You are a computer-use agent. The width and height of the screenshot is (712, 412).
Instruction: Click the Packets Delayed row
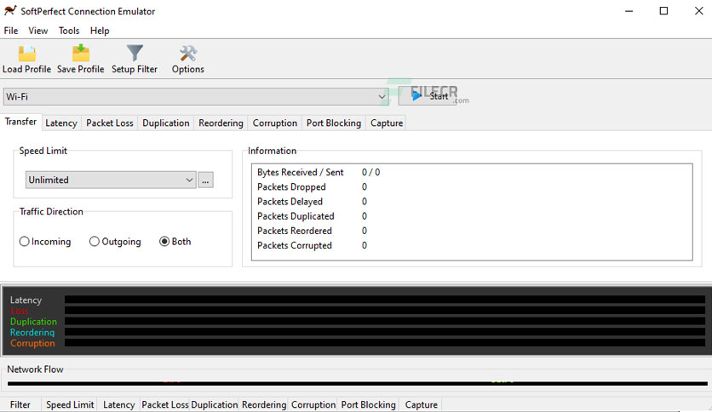click(x=472, y=202)
